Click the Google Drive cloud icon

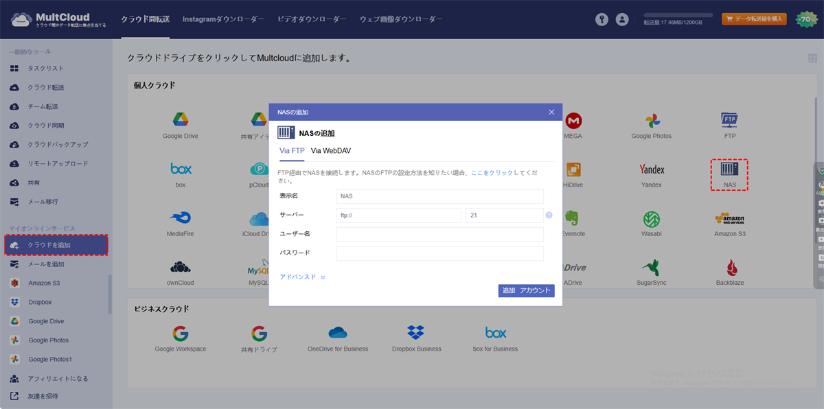pos(181,121)
